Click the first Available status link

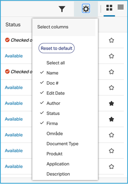tap(14, 56)
